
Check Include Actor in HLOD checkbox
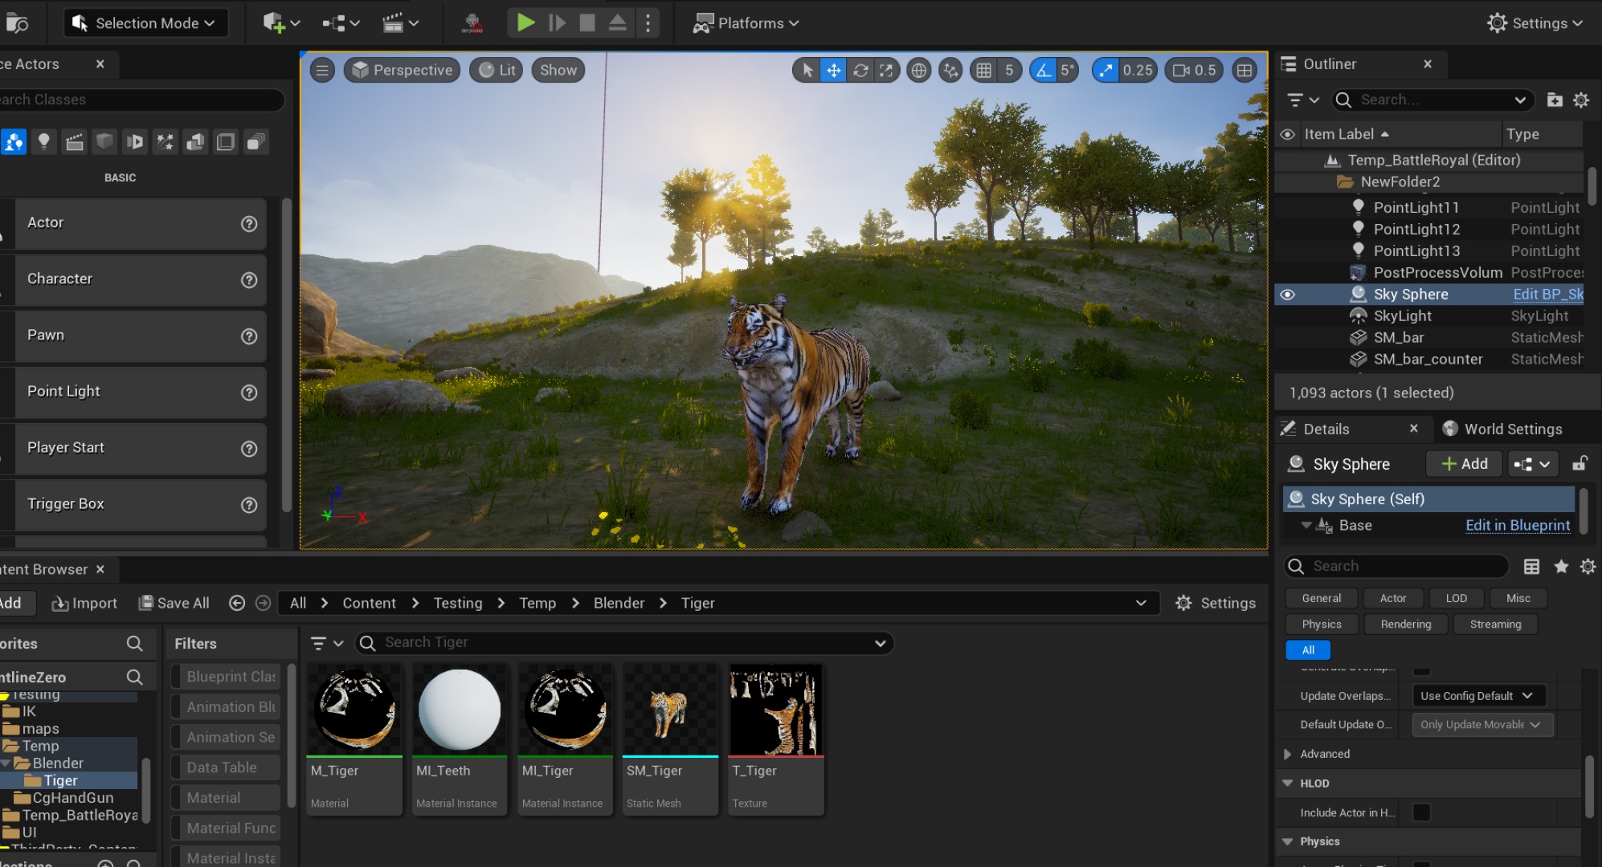click(1421, 812)
